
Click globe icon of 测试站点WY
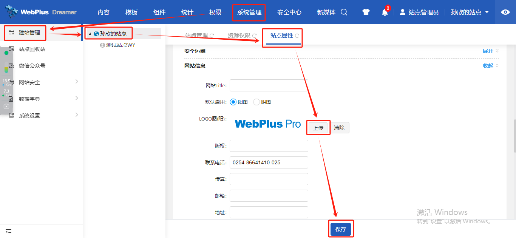point(102,45)
